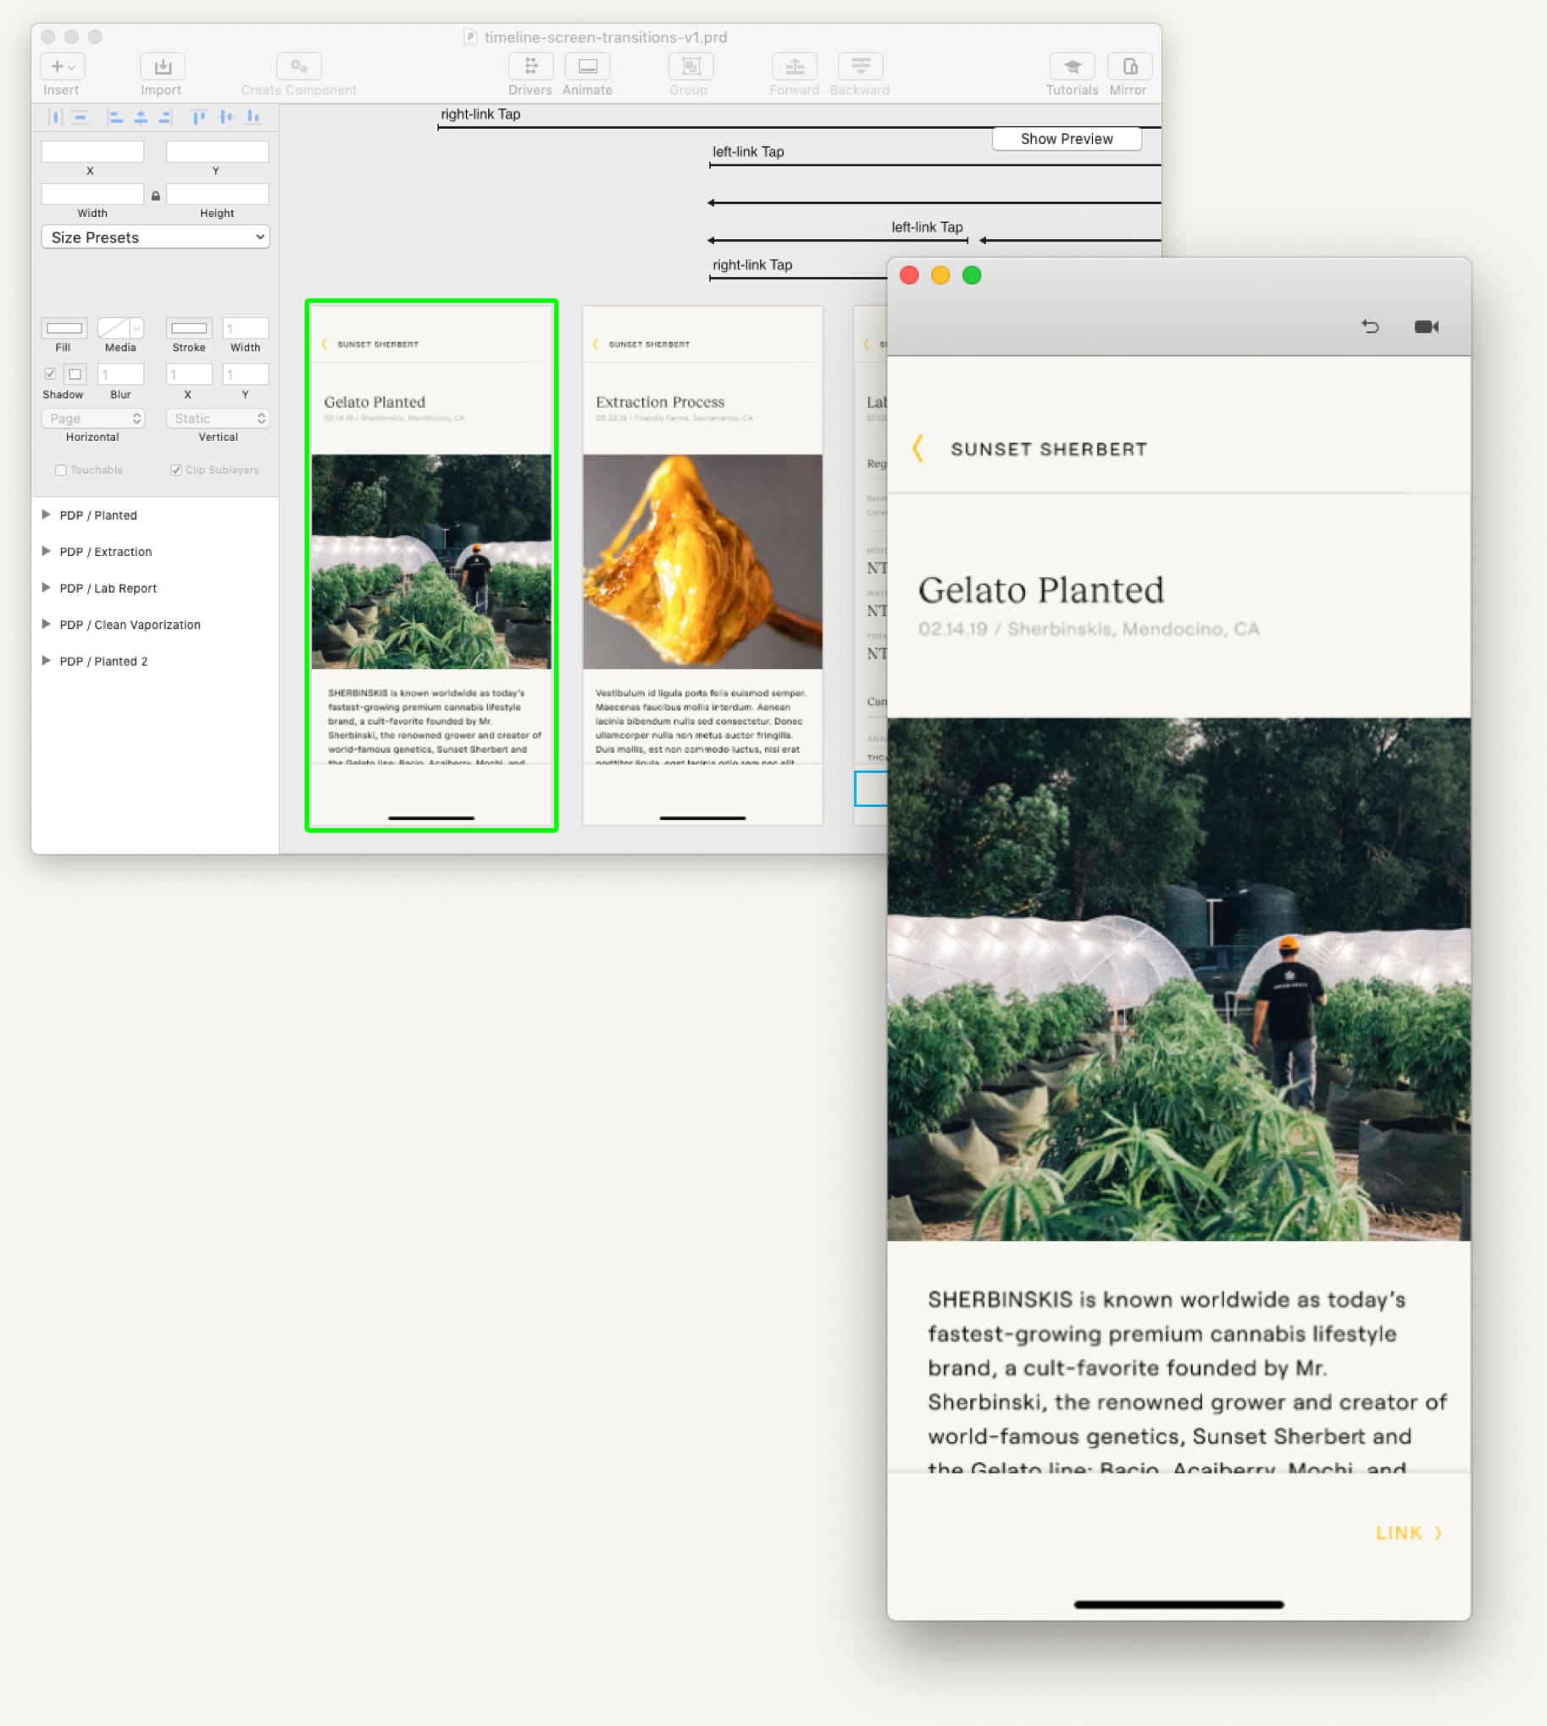This screenshot has height=1726, width=1547.
Task: Click the Group toolbar icon
Action: pyautogui.click(x=691, y=66)
